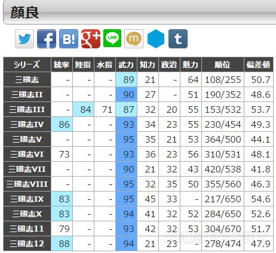Send via the LINE icon
Screen dimensions: 276x253
112,38
